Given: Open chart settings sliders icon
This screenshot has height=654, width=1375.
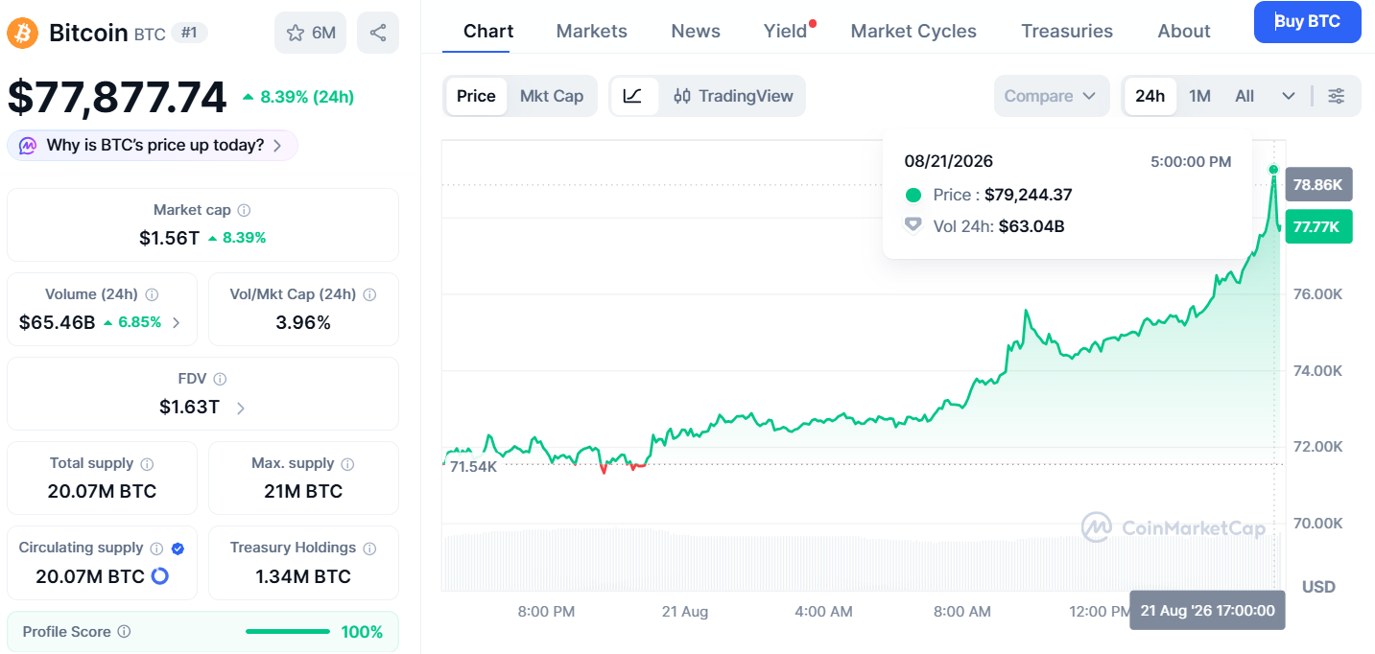Looking at the screenshot, I should 1337,96.
